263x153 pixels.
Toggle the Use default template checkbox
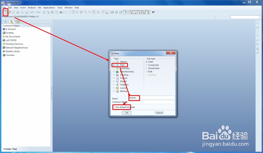pyautogui.click(x=114, y=107)
